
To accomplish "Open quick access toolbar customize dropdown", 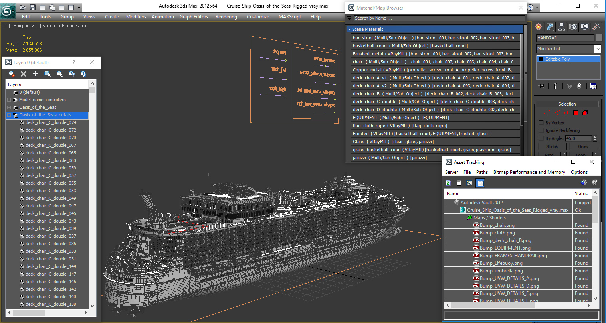I will (x=79, y=7).
